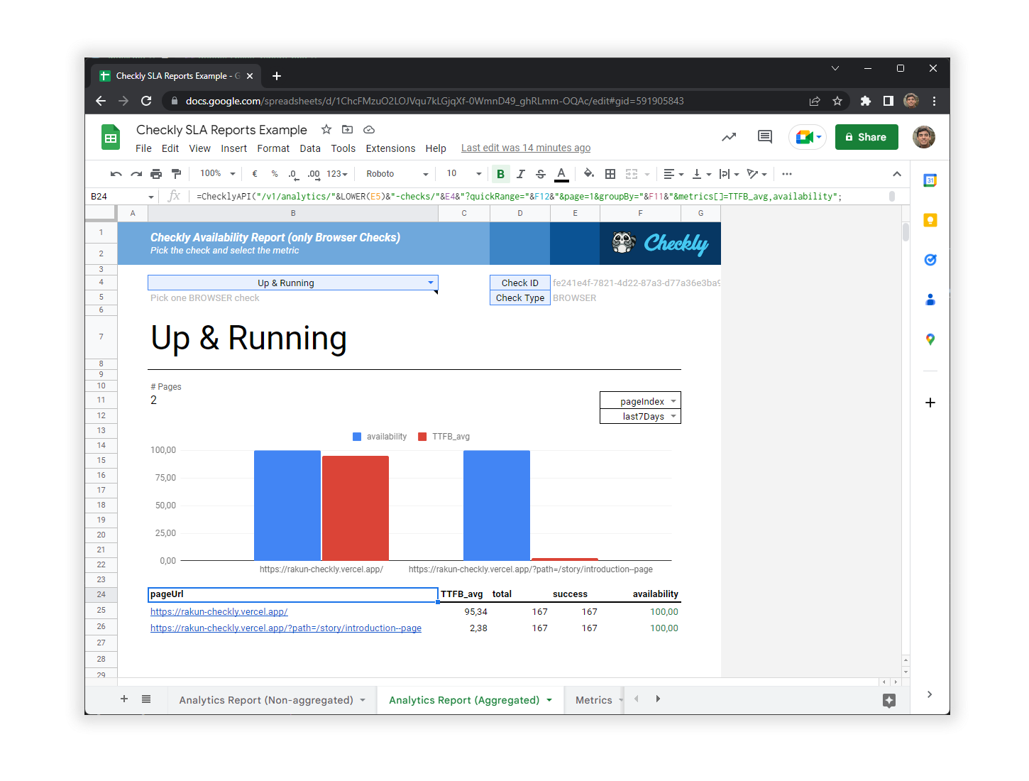Open the last7Days time range dropdown
Screen dimensions: 1029x781
click(x=673, y=416)
